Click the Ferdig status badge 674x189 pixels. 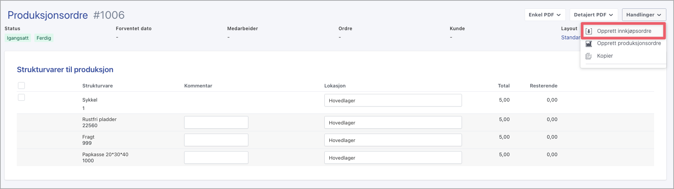[x=44, y=38]
